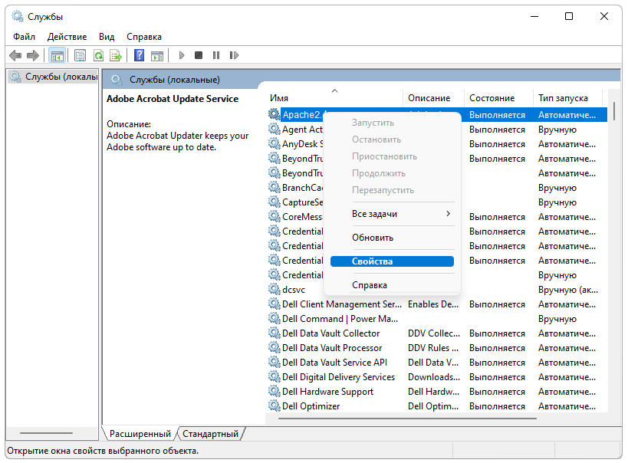Screen dimensions: 628x463
Task: Click the Restart service toolbar icon
Action: coord(234,55)
